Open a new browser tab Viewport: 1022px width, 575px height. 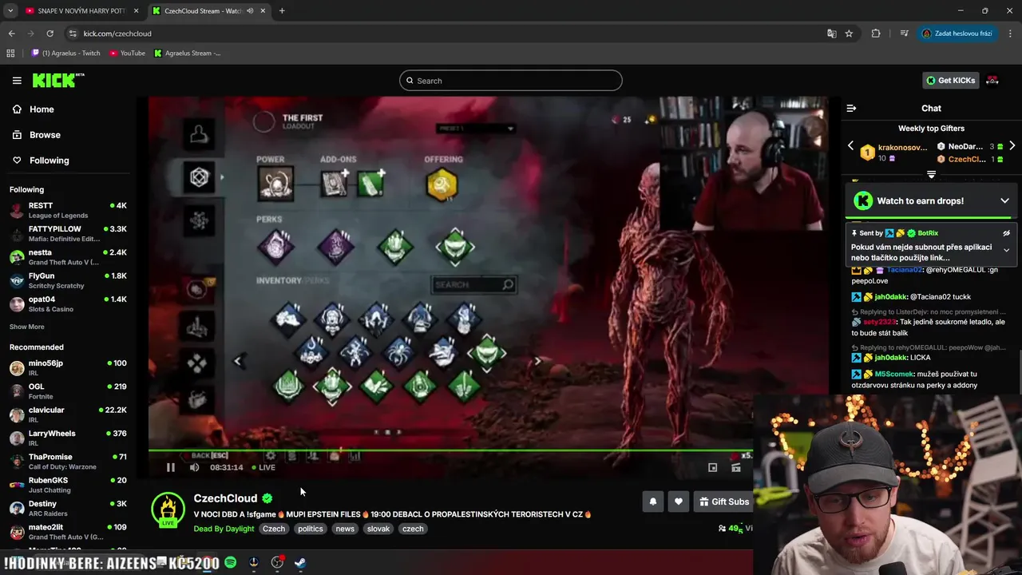[x=282, y=11]
